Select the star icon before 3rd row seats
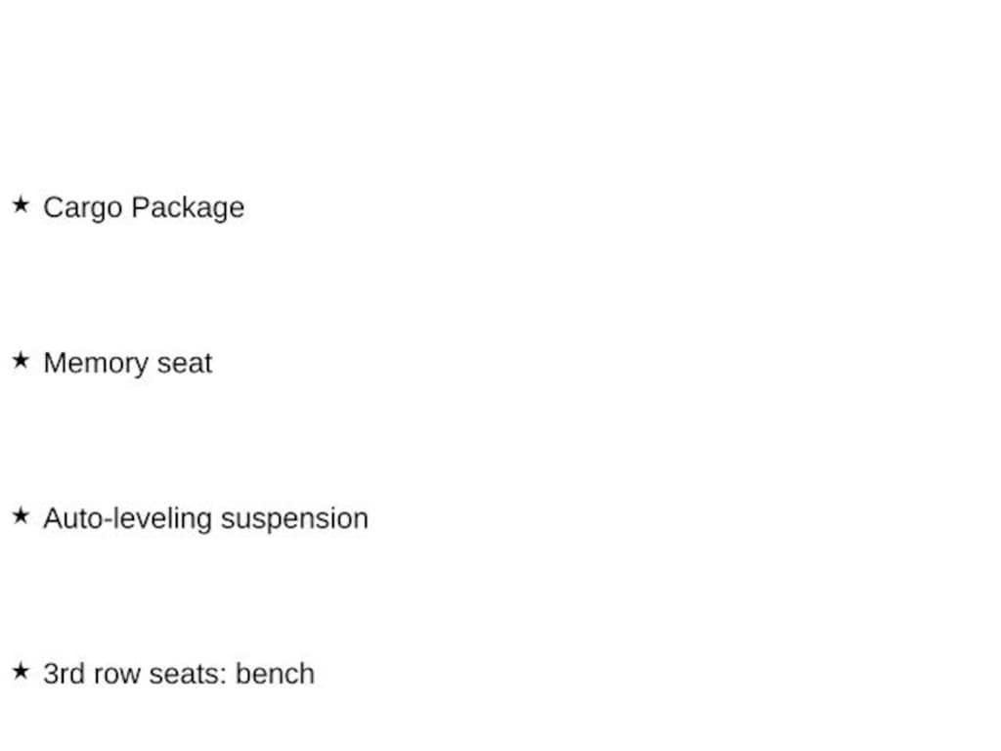 tap(21, 671)
